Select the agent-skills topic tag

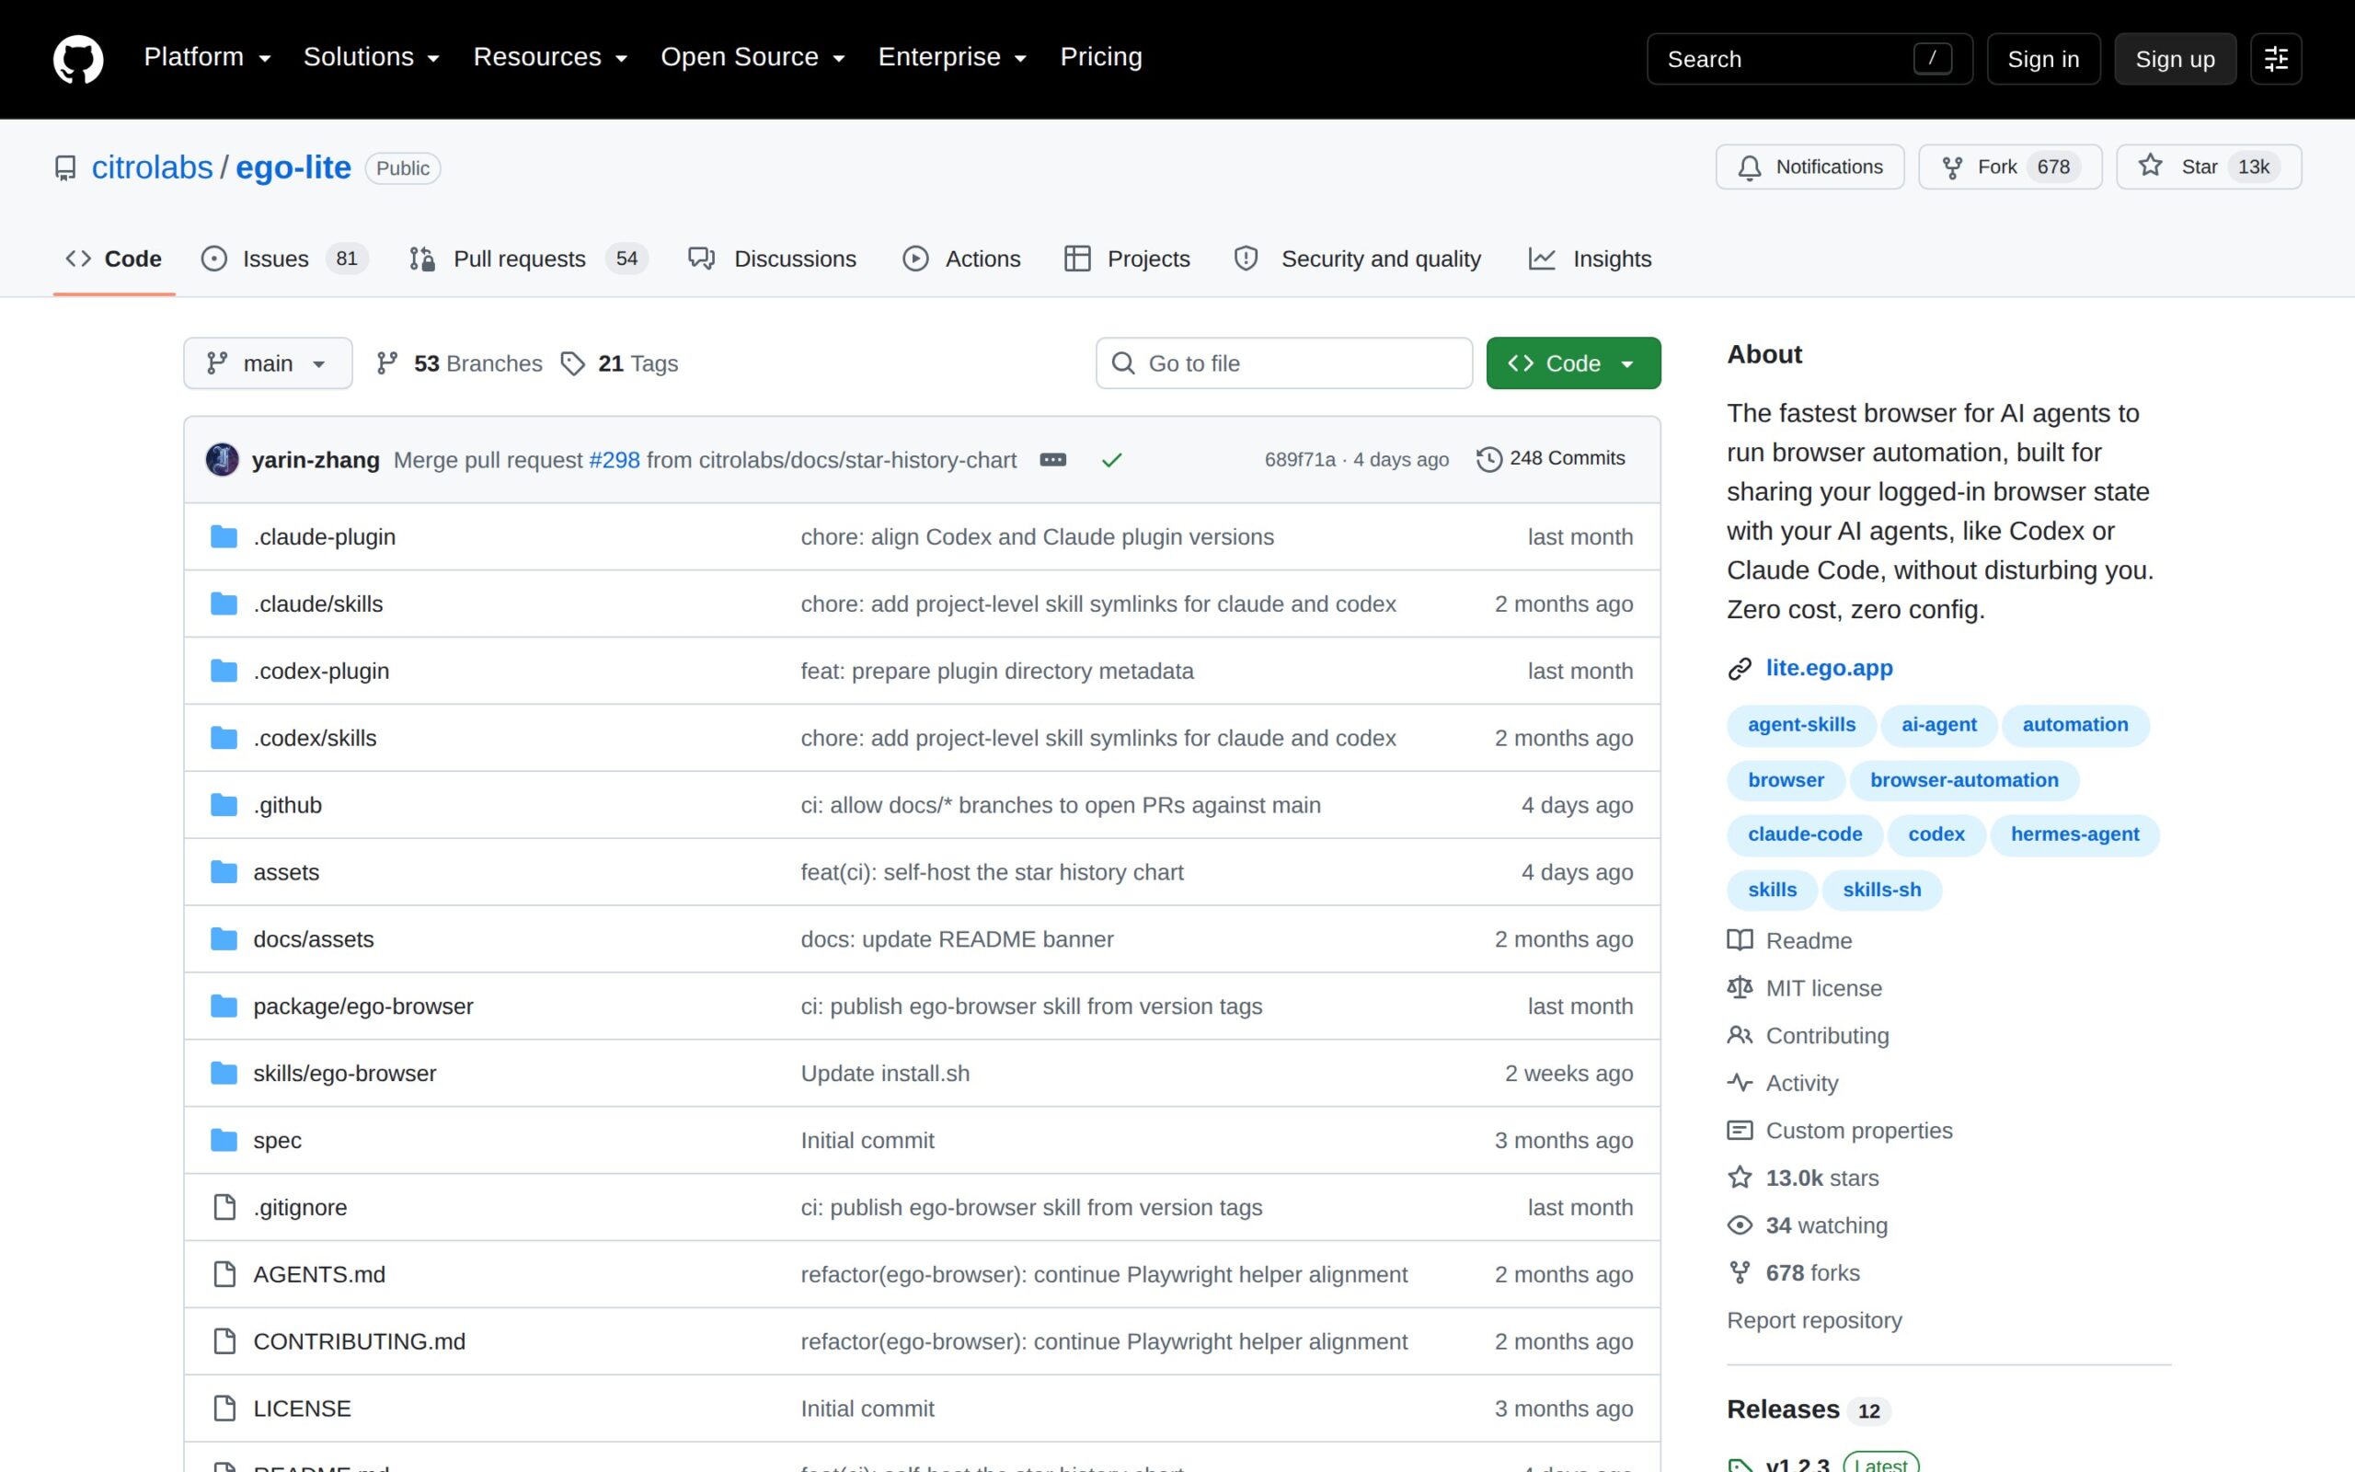tap(1801, 725)
